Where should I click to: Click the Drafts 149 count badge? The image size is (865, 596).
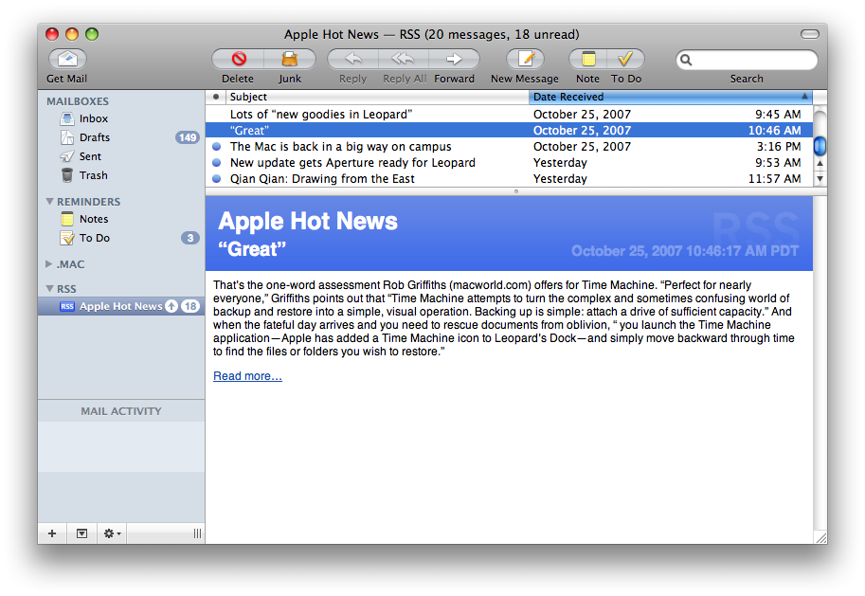[x=188, y=137]
